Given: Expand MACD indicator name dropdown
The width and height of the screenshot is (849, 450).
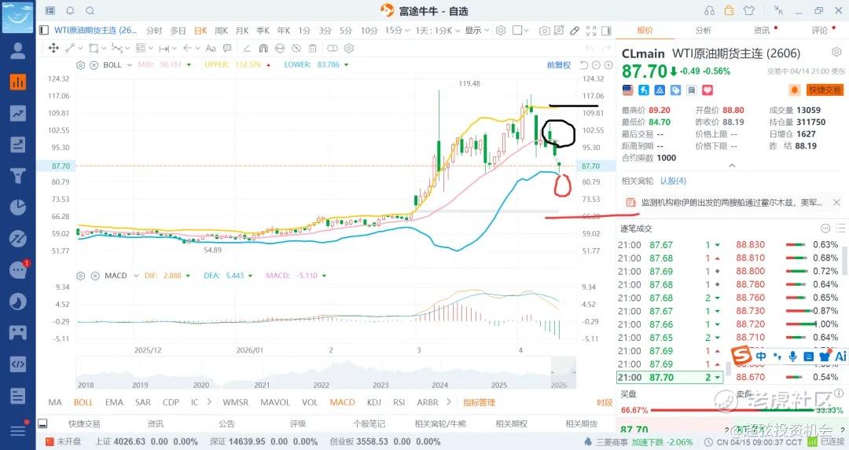Looking at the screenshot, I should click(x=136, y=276).
